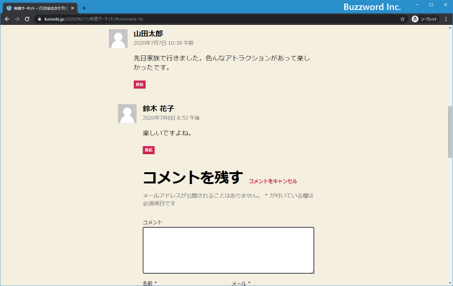Click the incognito シークレット profile badge
The width and height of the screenshot is (453, 286).
pyautogui.click(x=425, y=19)
